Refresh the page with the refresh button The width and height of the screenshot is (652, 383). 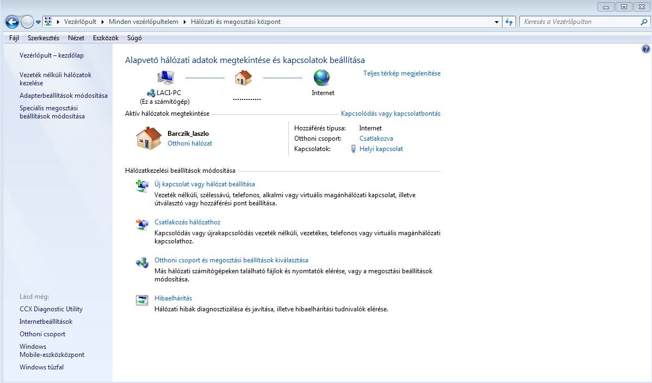click(509, 22)
